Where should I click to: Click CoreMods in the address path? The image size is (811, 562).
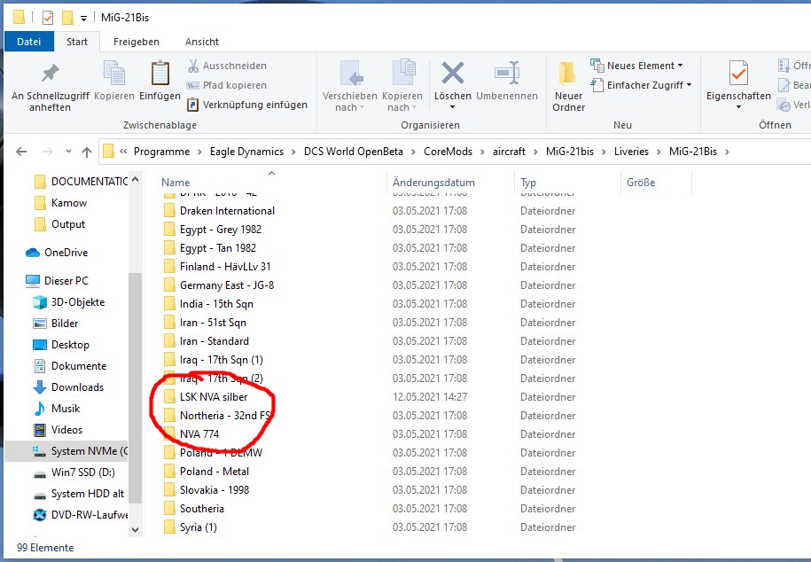pyautogui.click(x=448, y=152)
